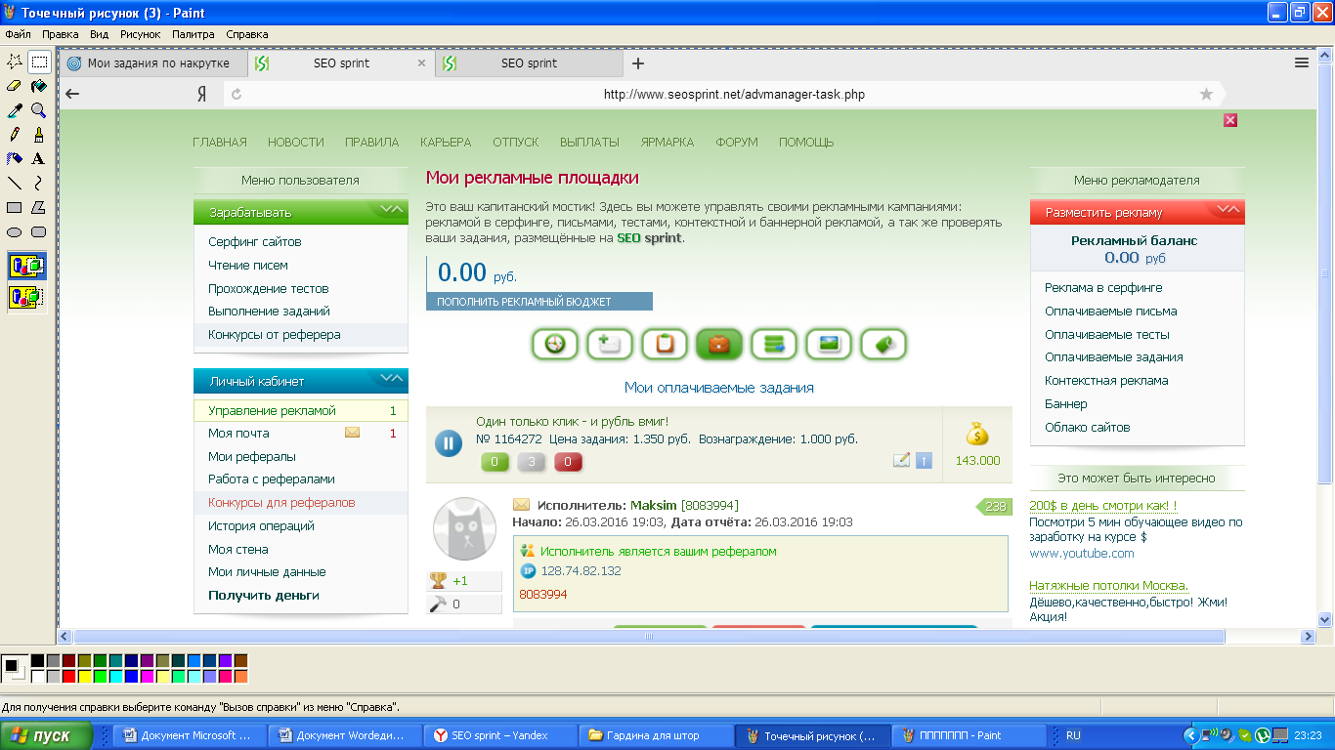Pick the black color swatch
The image size is (1335, 750).
(x=37, y=661)
